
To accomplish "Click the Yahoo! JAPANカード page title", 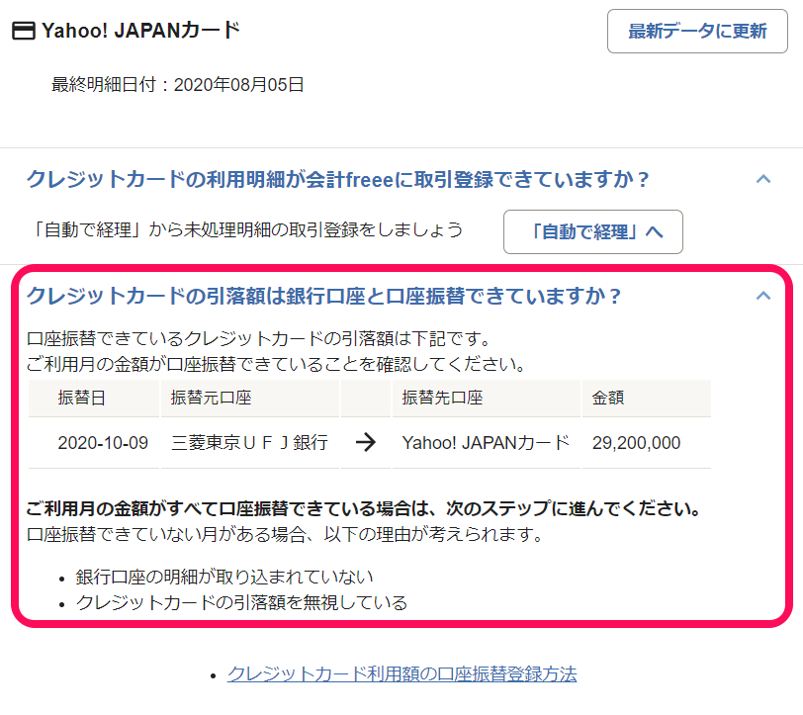I will coord(140,31).
